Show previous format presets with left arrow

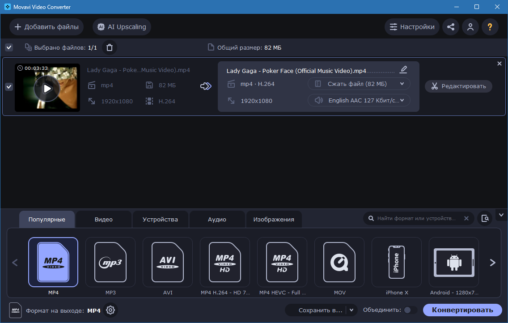15,263
